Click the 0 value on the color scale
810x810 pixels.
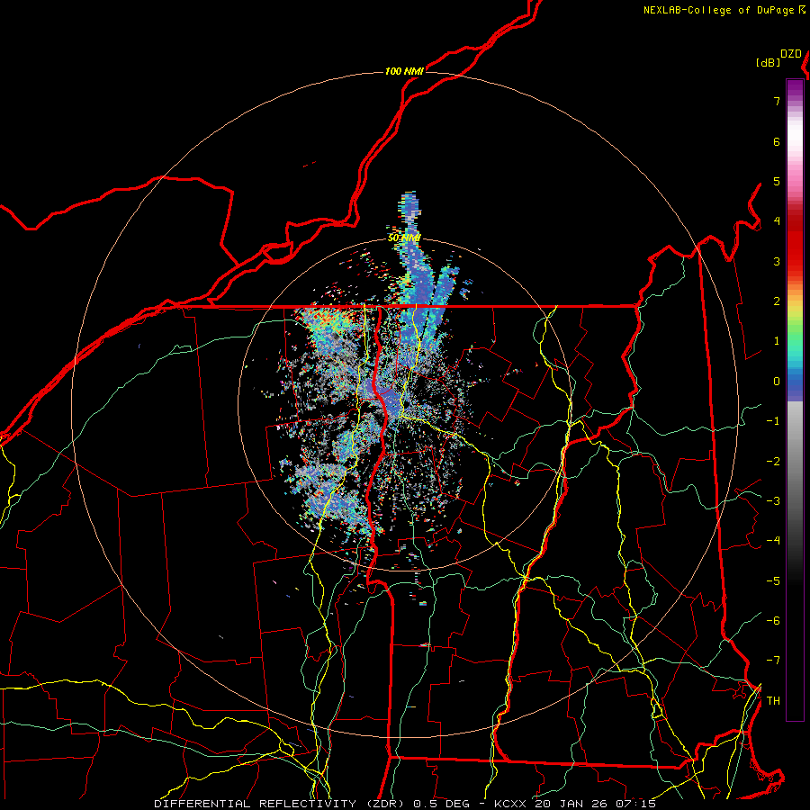click(x=777, y=382)
